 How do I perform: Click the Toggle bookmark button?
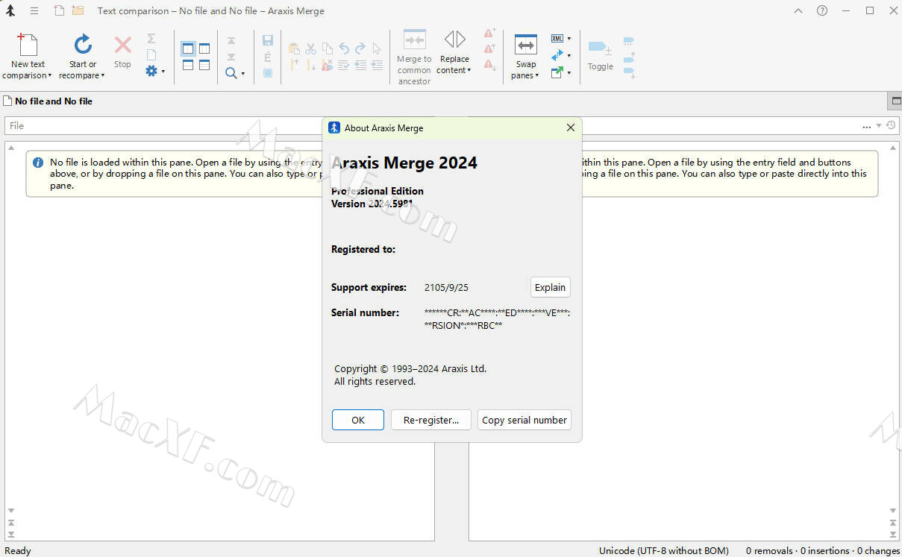(600, 54)
